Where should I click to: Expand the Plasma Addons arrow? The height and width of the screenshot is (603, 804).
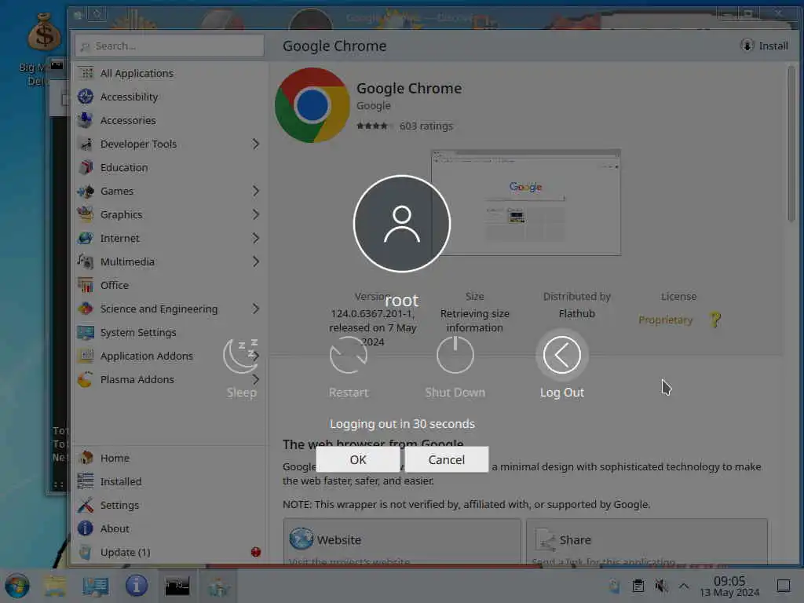click(255, 379)
